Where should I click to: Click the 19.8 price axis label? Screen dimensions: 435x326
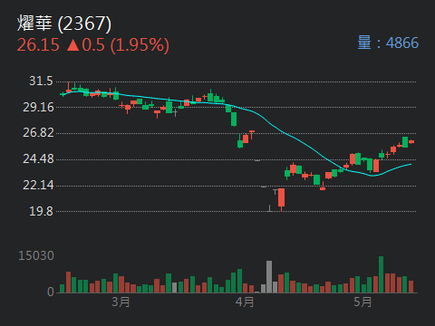point(41,211)
